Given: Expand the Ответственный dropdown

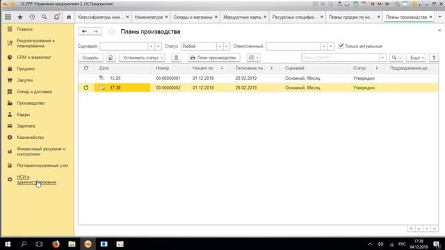Looking at the screenshot, I should click(324, 47).
